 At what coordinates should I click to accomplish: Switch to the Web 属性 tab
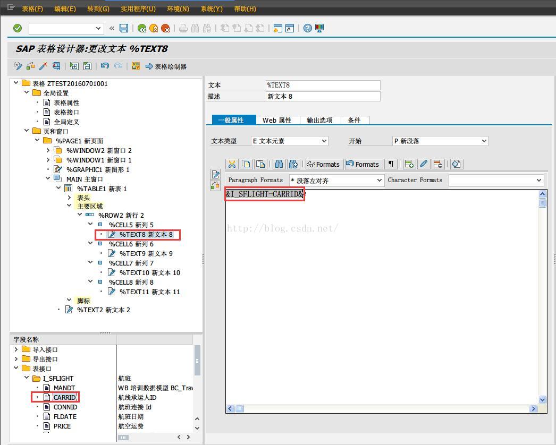pyautogui.click(x=277, y=120)
